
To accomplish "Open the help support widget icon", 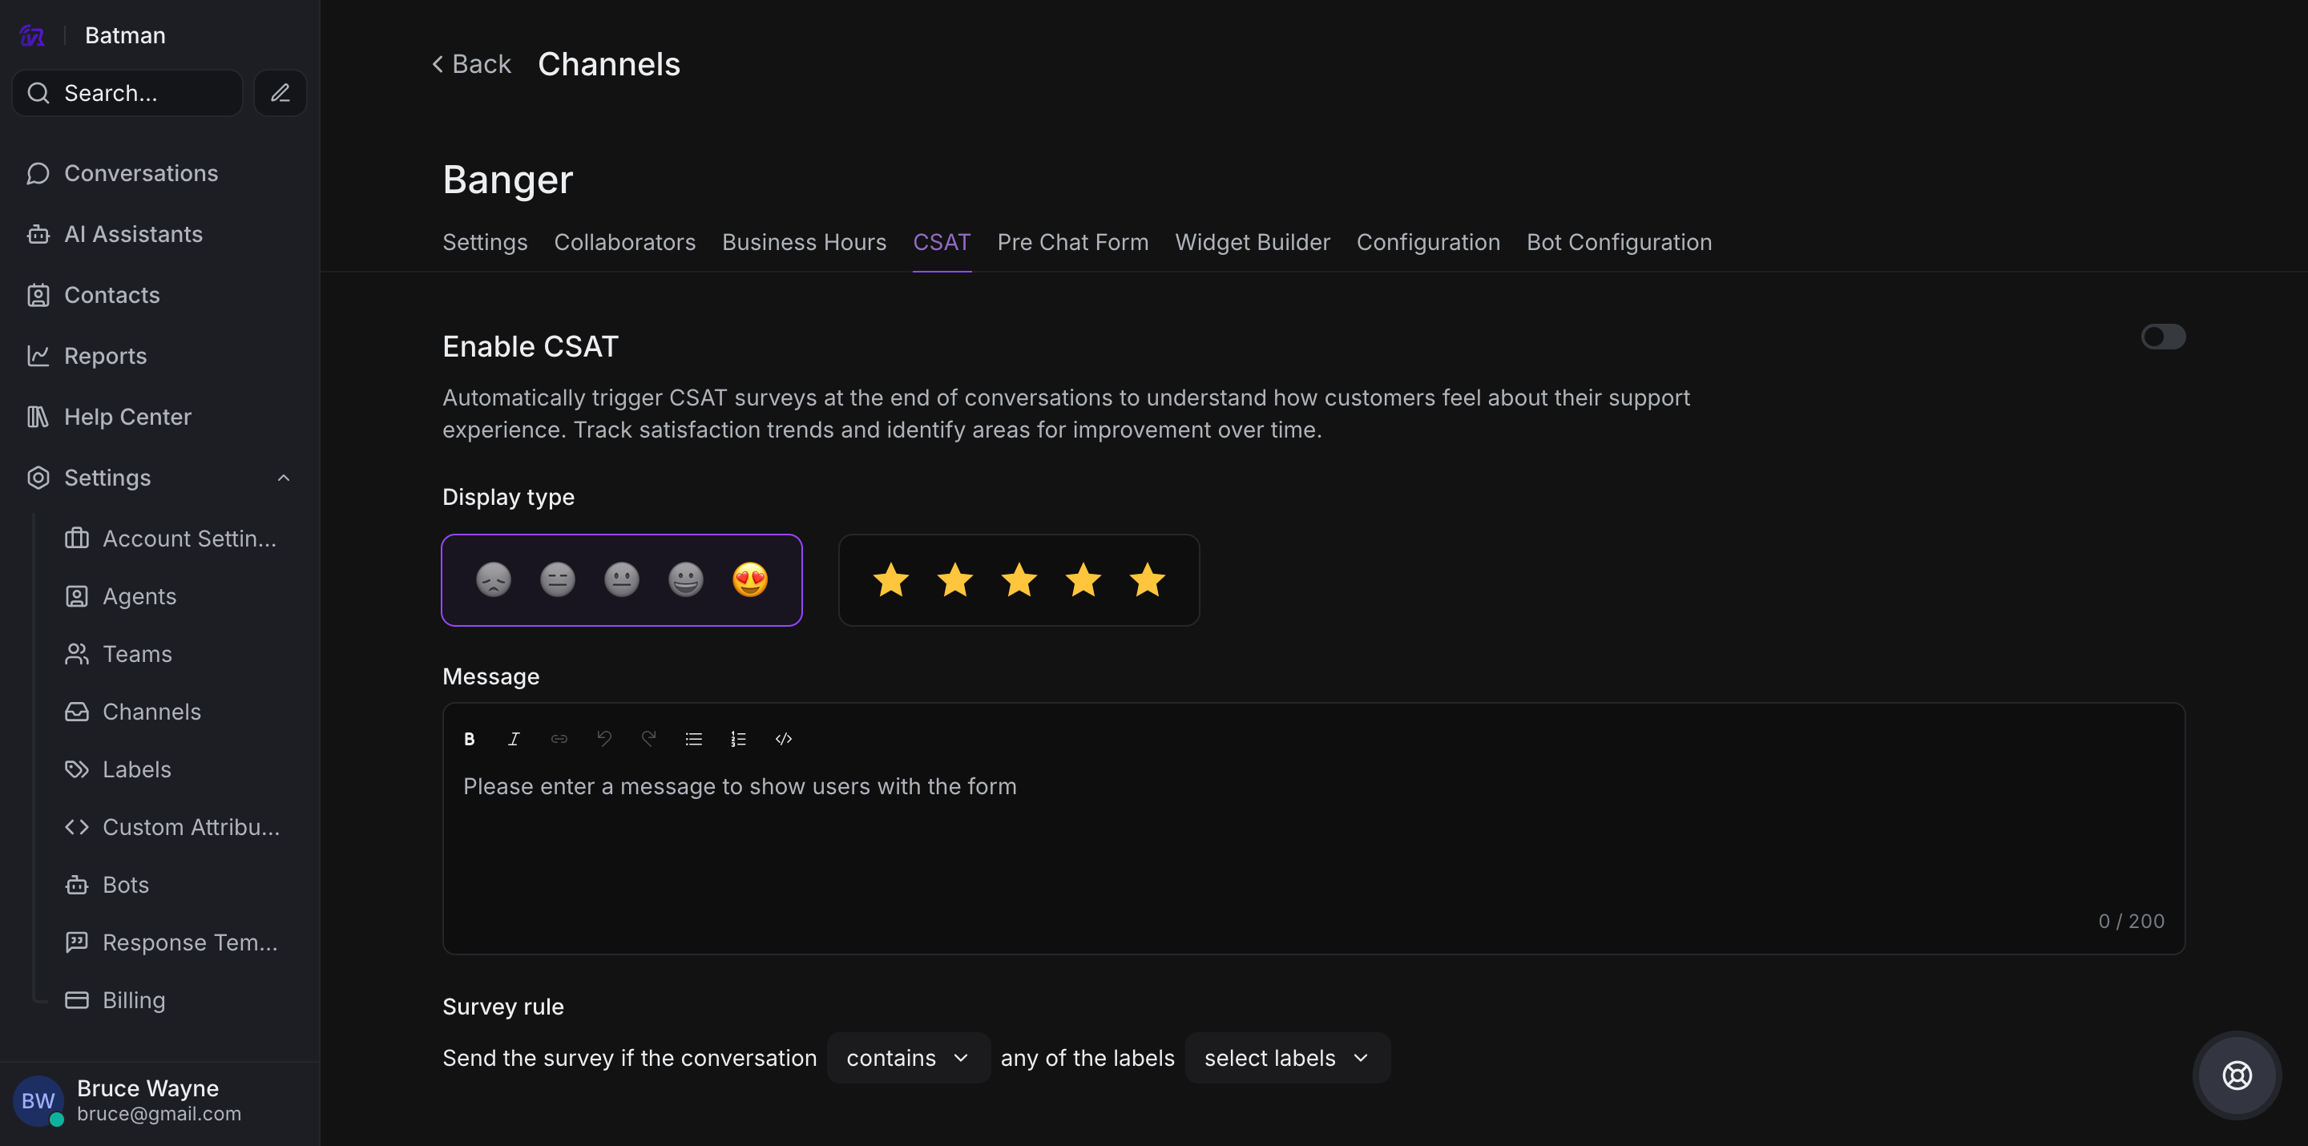I will pos(2237,1075).
